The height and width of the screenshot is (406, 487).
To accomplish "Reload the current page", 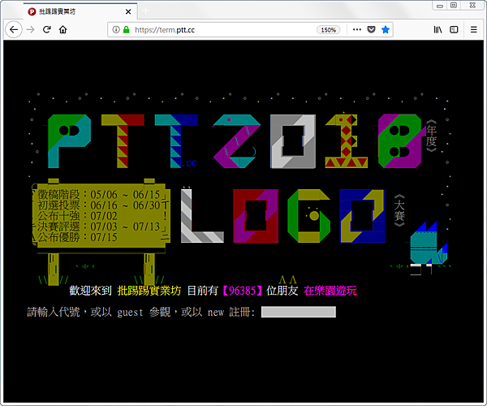I will (46, 29).
